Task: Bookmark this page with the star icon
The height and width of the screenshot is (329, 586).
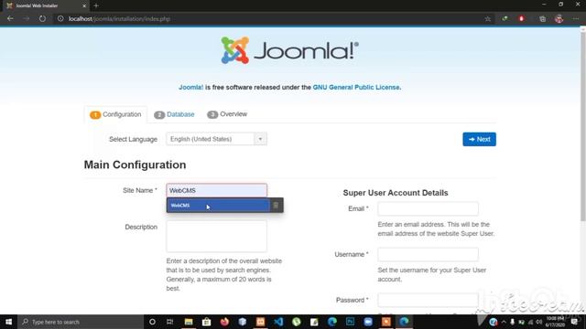Action: click(488, 18)
